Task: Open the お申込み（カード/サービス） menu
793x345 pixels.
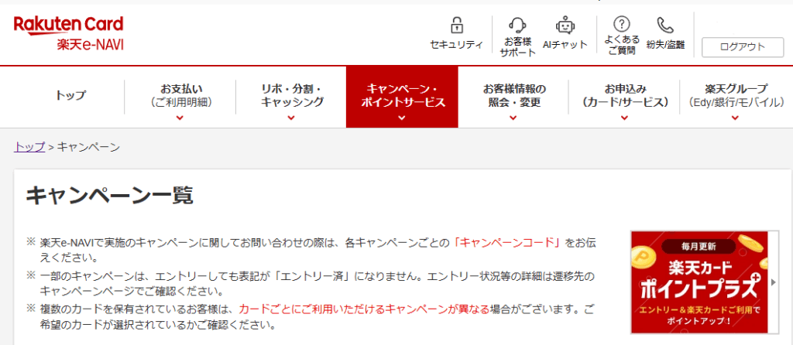Action: point(625,96)
